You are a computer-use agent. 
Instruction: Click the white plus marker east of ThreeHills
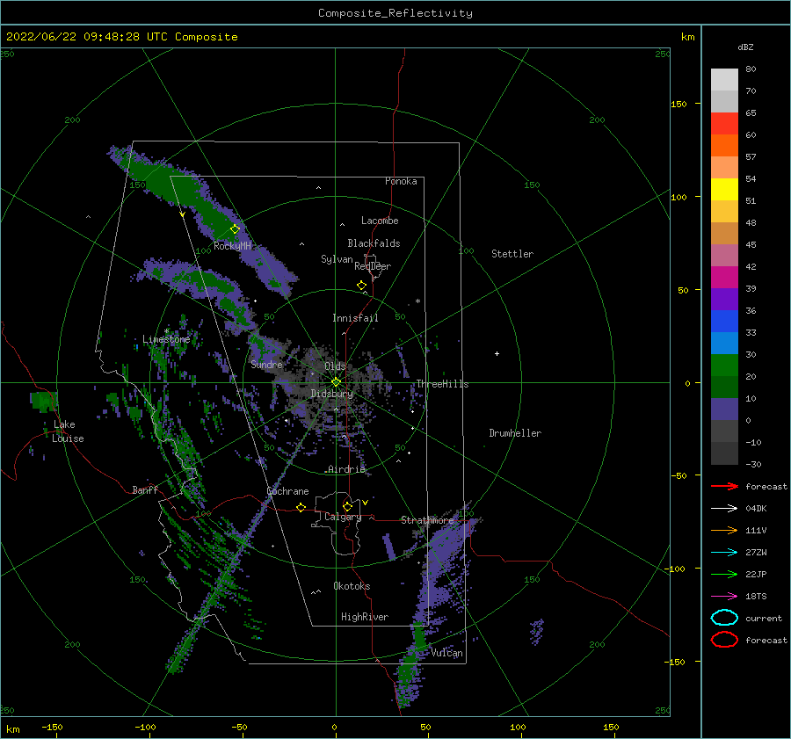[x=497, y=353]
